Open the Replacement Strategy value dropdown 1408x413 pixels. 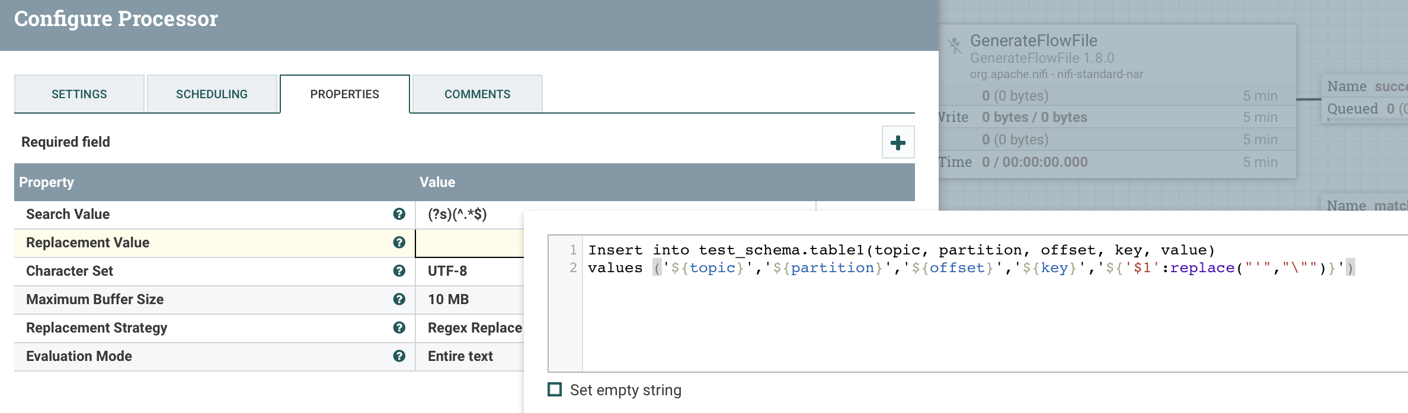pyautogui.click(x=475, y=328)
